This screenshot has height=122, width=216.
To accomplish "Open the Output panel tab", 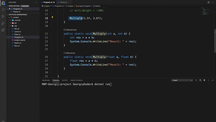I will pos(65,80).
